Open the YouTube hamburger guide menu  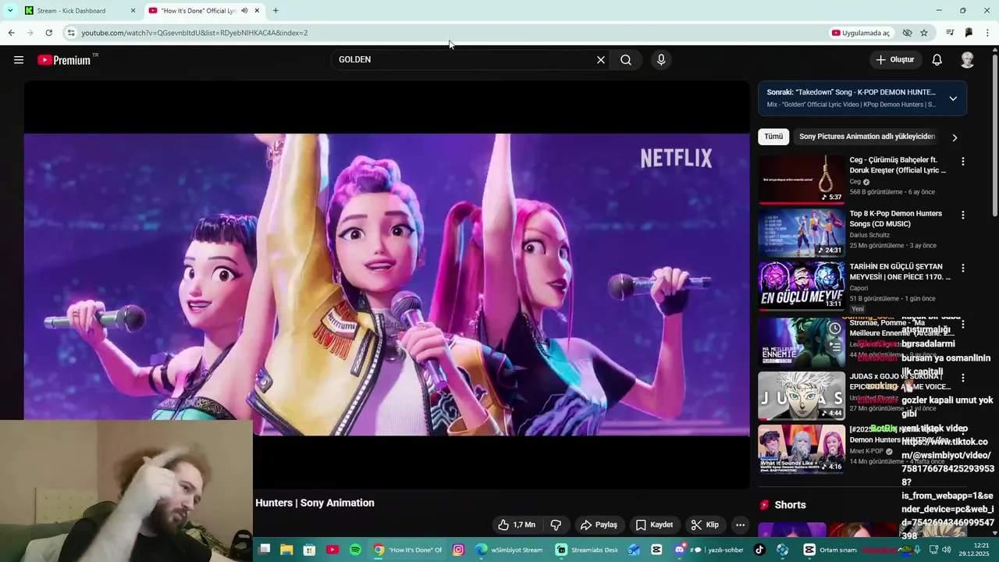click(x=19, y=59)
